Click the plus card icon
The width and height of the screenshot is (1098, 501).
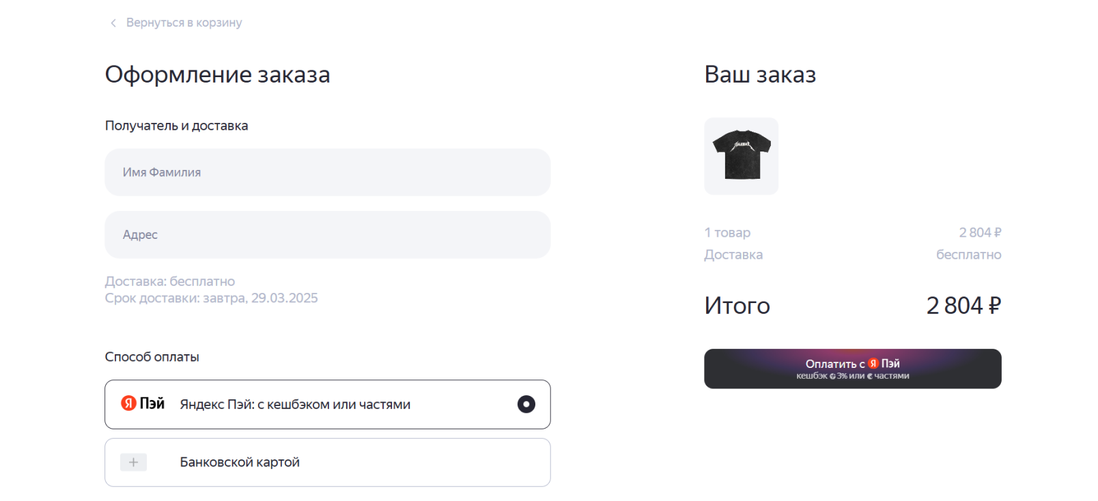pos(133,463)
